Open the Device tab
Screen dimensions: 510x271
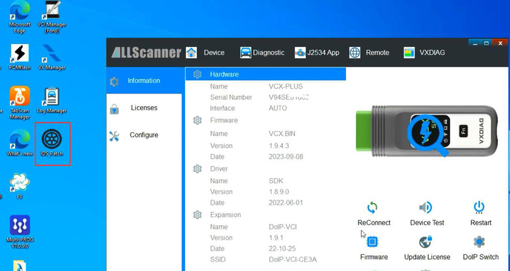[x=214, y=53]
